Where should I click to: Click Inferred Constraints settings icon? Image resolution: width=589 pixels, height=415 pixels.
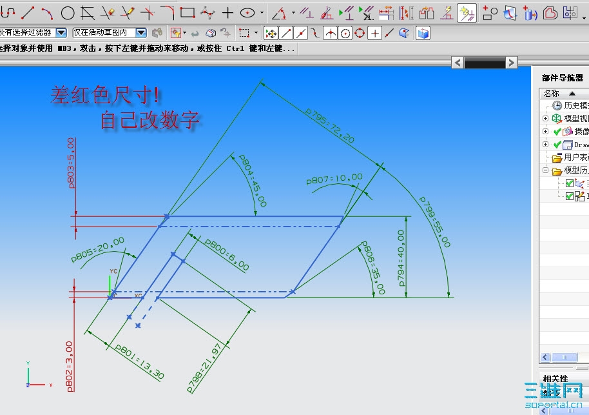447,13
